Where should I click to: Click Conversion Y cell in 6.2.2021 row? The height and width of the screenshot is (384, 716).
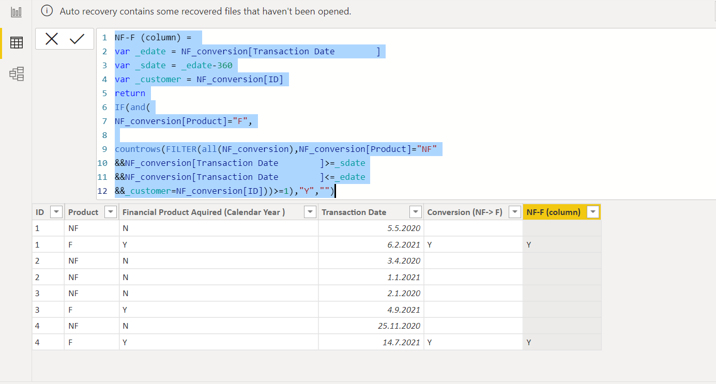click(473, 244)
